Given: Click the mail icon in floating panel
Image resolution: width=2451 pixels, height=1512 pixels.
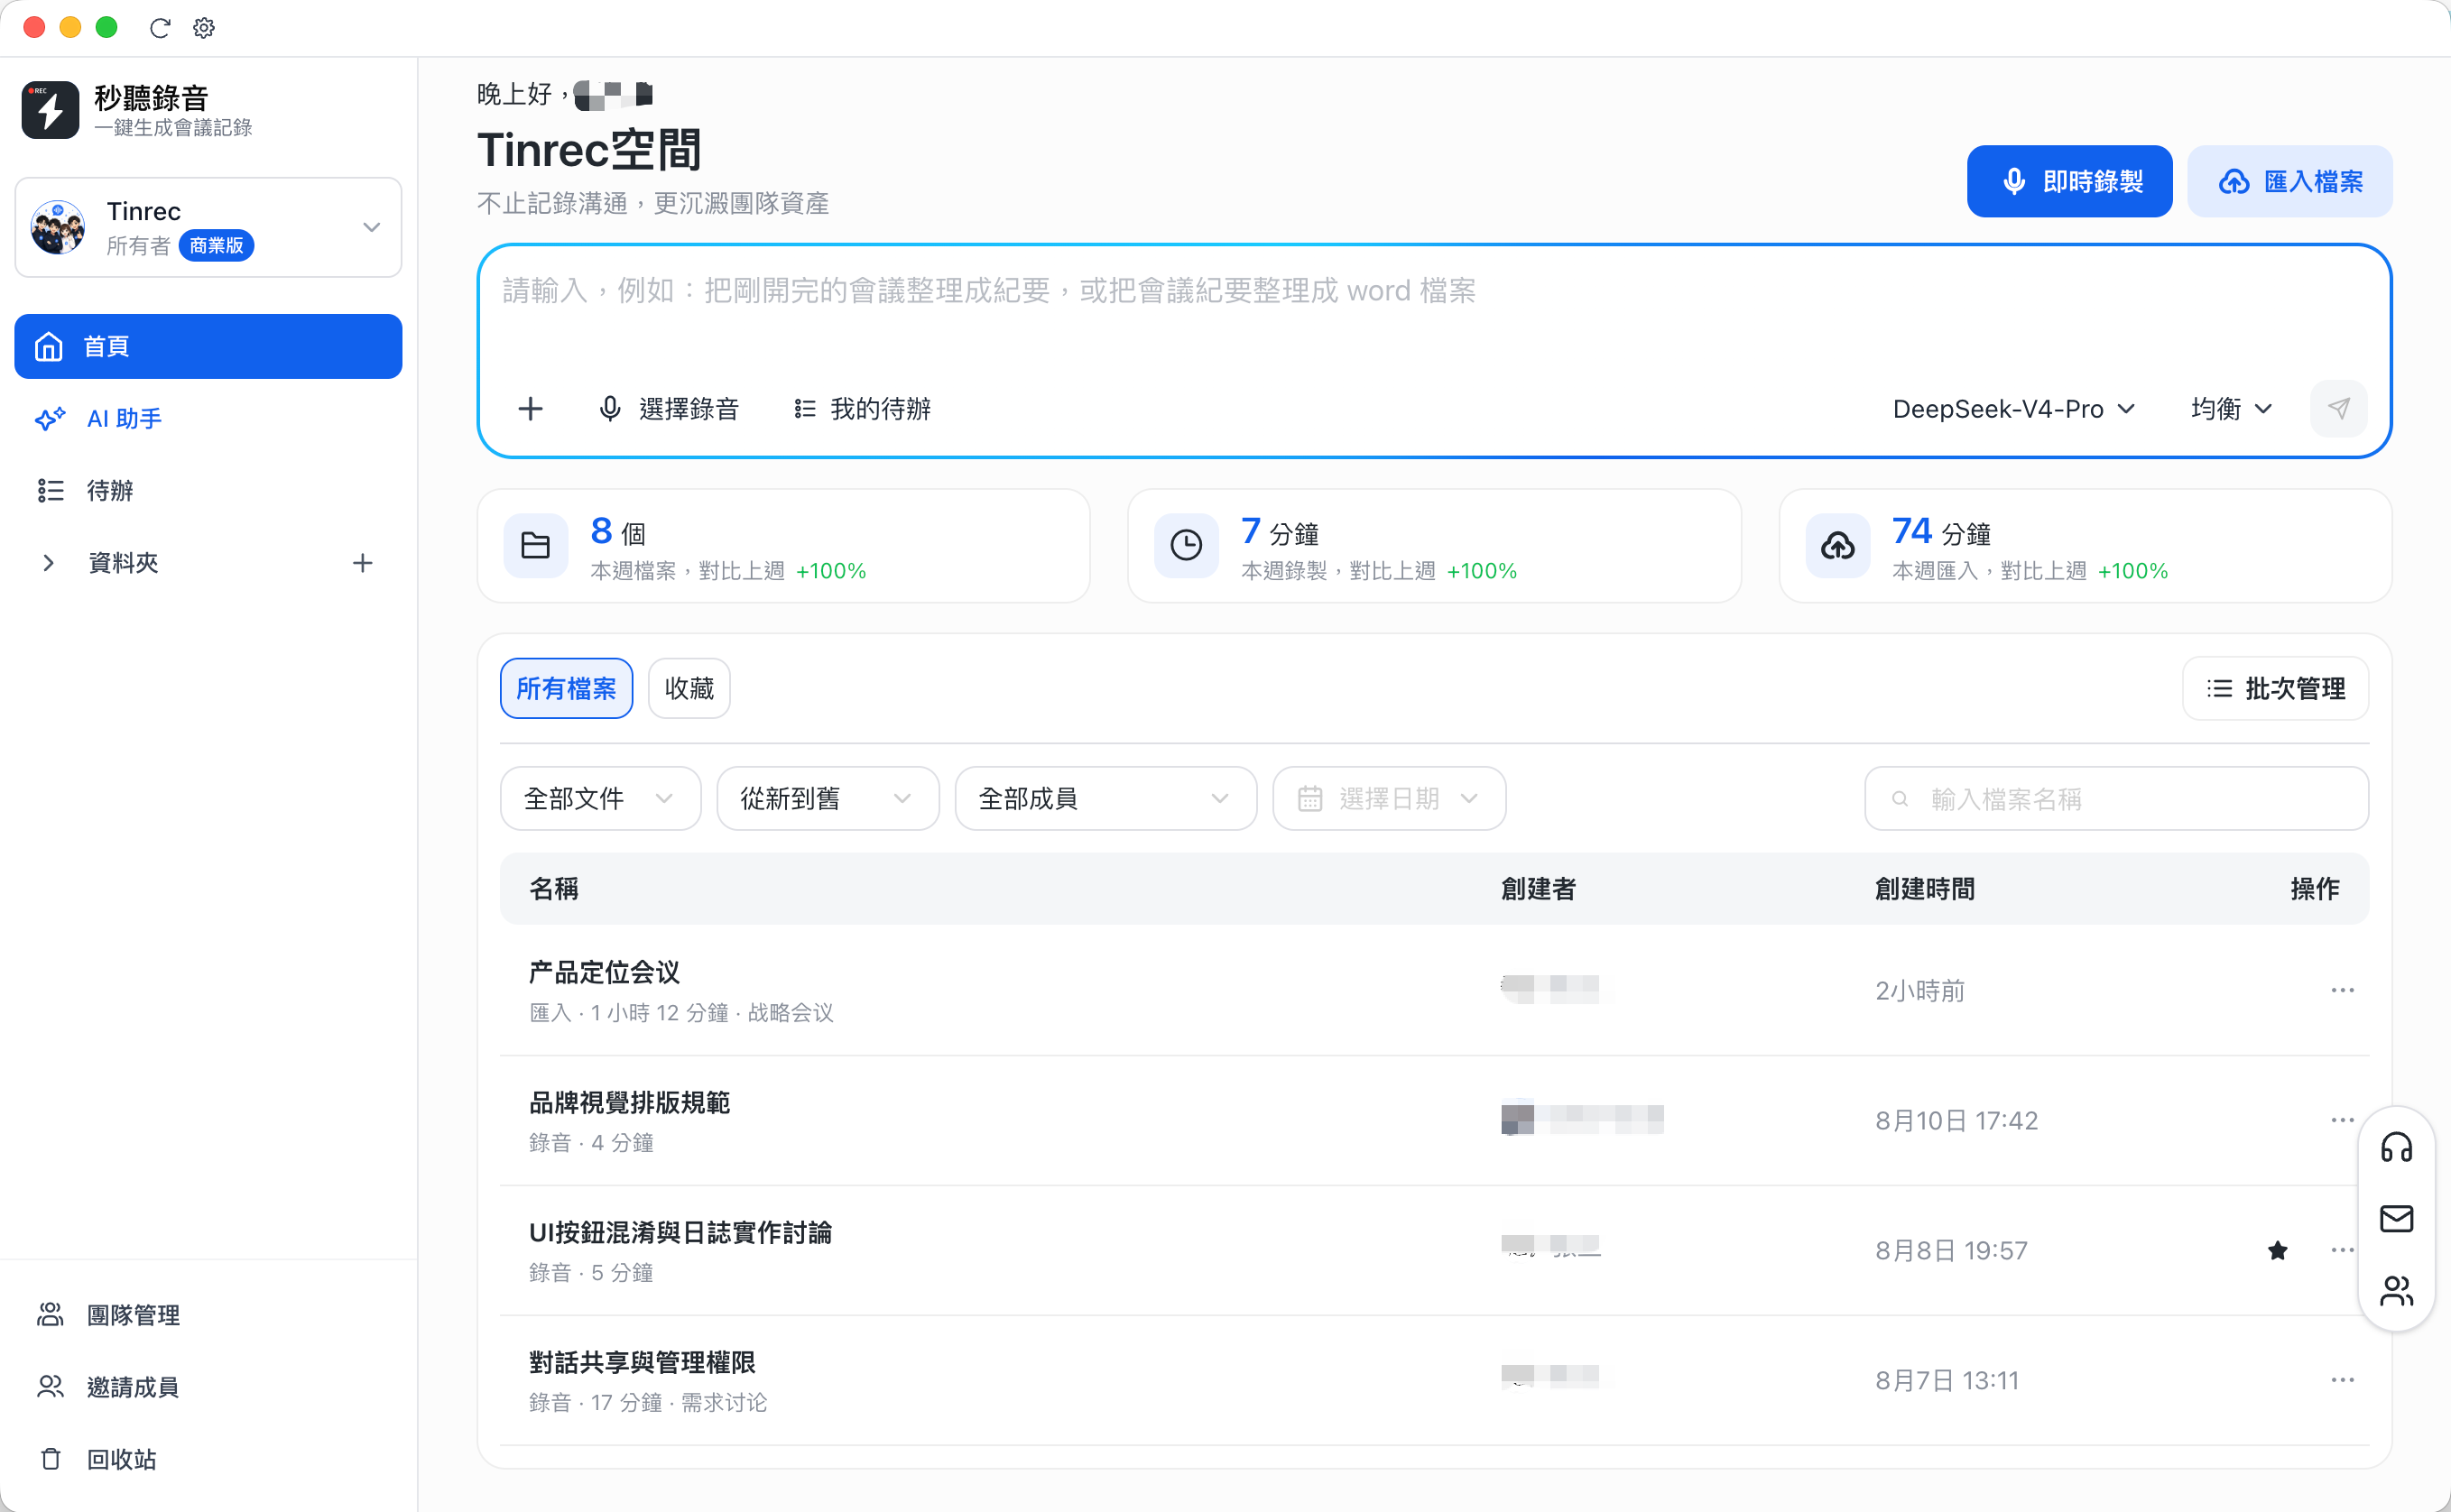Looking at the screenshot, I should (2396, 1219).
